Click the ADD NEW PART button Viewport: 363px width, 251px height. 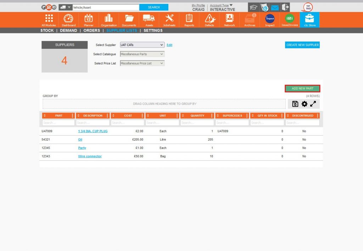pos(302,89)
